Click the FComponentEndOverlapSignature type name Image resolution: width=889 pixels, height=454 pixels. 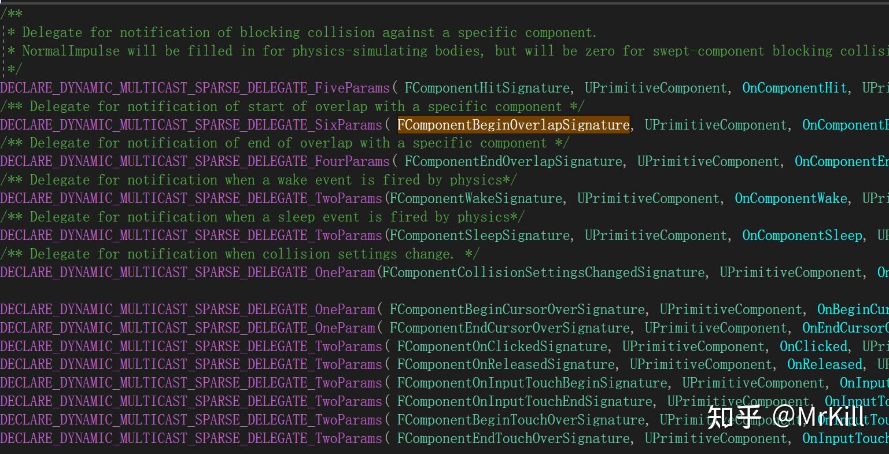[514, 161]
